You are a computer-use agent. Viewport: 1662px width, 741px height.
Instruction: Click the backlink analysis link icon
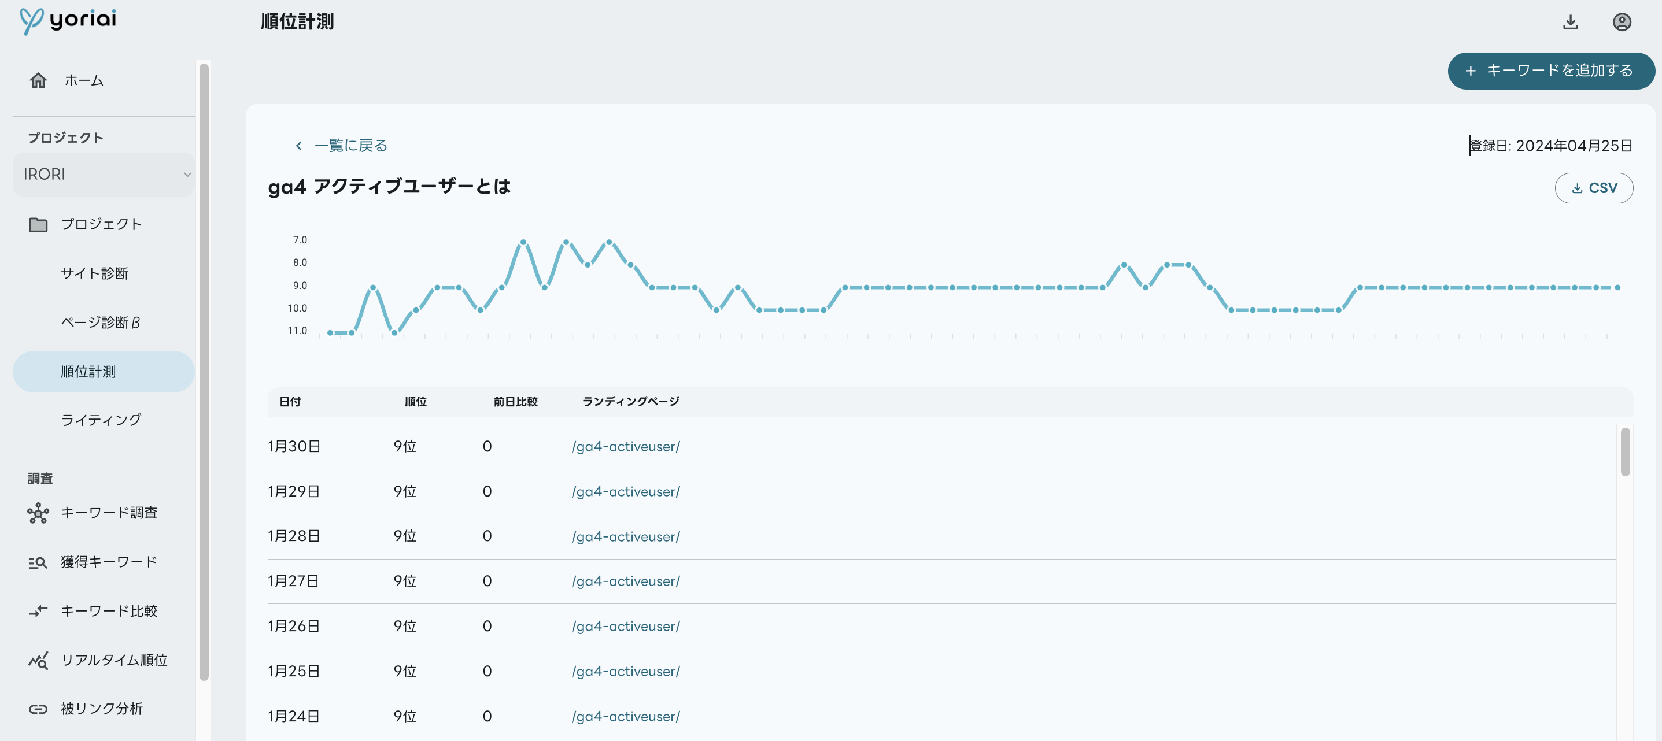tap(38, 709)
